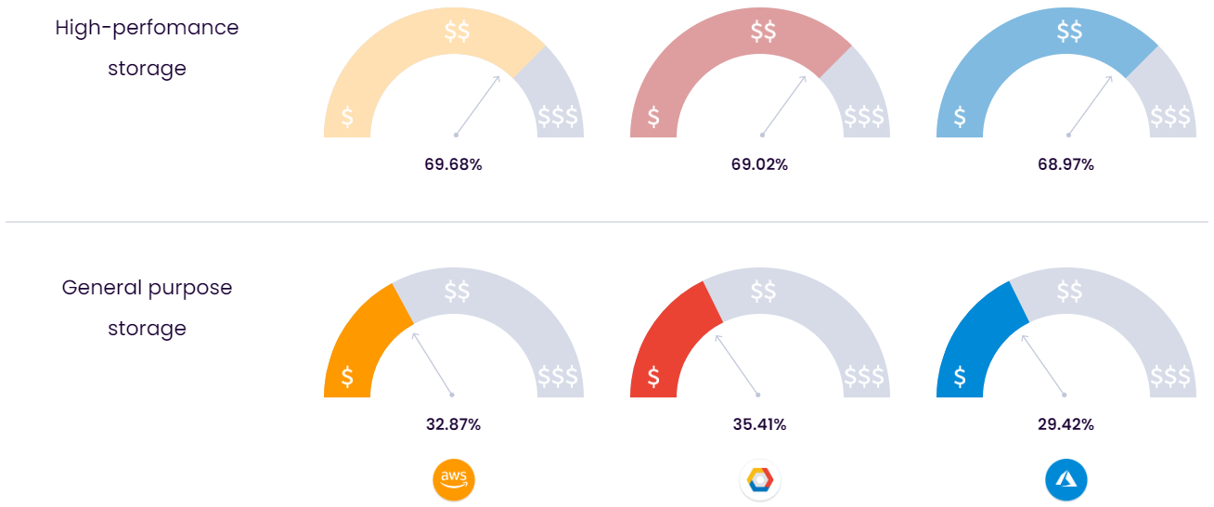This screenshot has height=507, width=1214.
Task: Click the orange AWS logo icon
Action: point(453,480)
